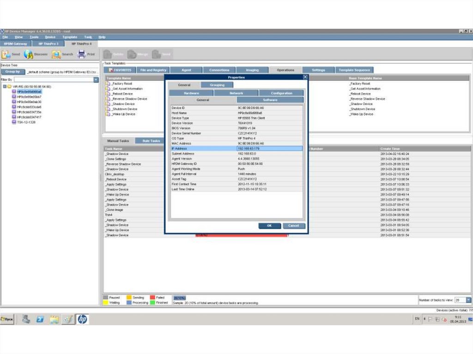Screen dimensions: 473x354
Task: Select the IP Address row in Properties
Action: [236, 148]
